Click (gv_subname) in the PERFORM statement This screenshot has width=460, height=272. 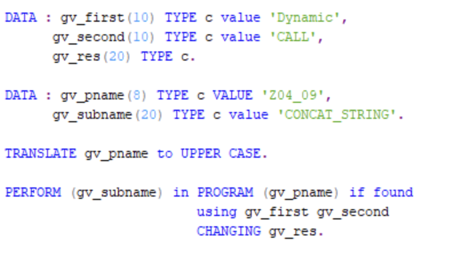[116, 193]
